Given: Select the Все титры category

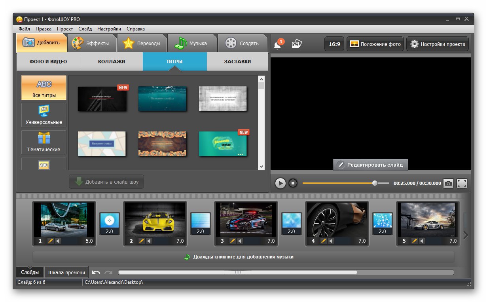Looking at the screenshot, I should click(x=44, y=88).
